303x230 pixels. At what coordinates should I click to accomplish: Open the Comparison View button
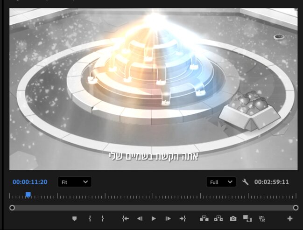click(247, 219)
